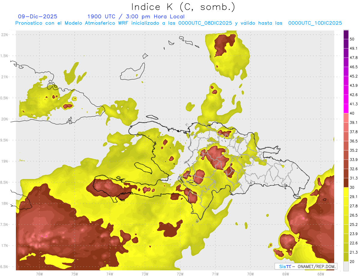The width and height of the screenshot is (360, 278).
Task: Click the '70W' longitude label
Action: (x=250, y=274)
